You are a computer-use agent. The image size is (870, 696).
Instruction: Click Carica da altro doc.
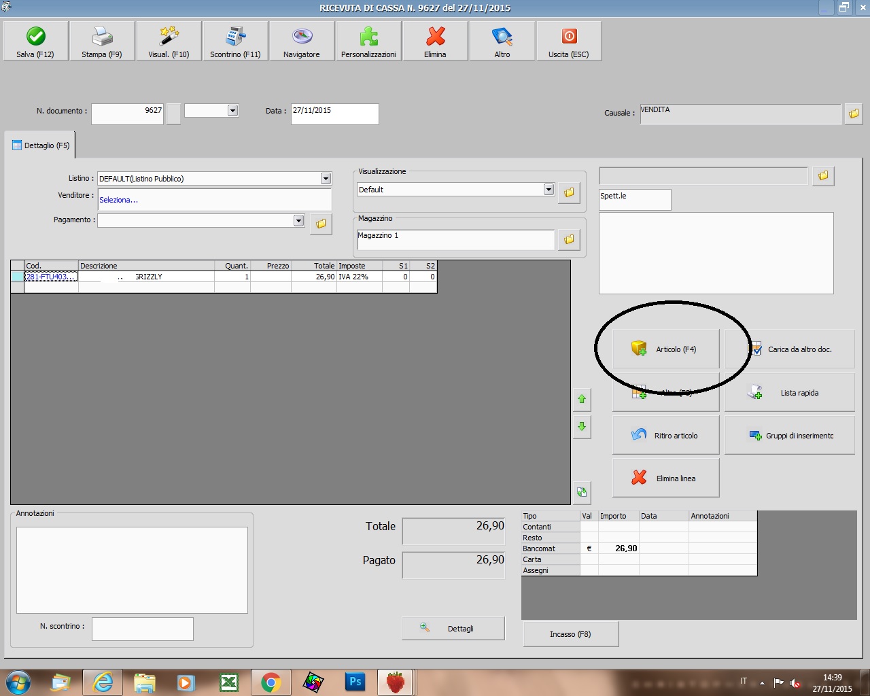click(x=790, y=349)
